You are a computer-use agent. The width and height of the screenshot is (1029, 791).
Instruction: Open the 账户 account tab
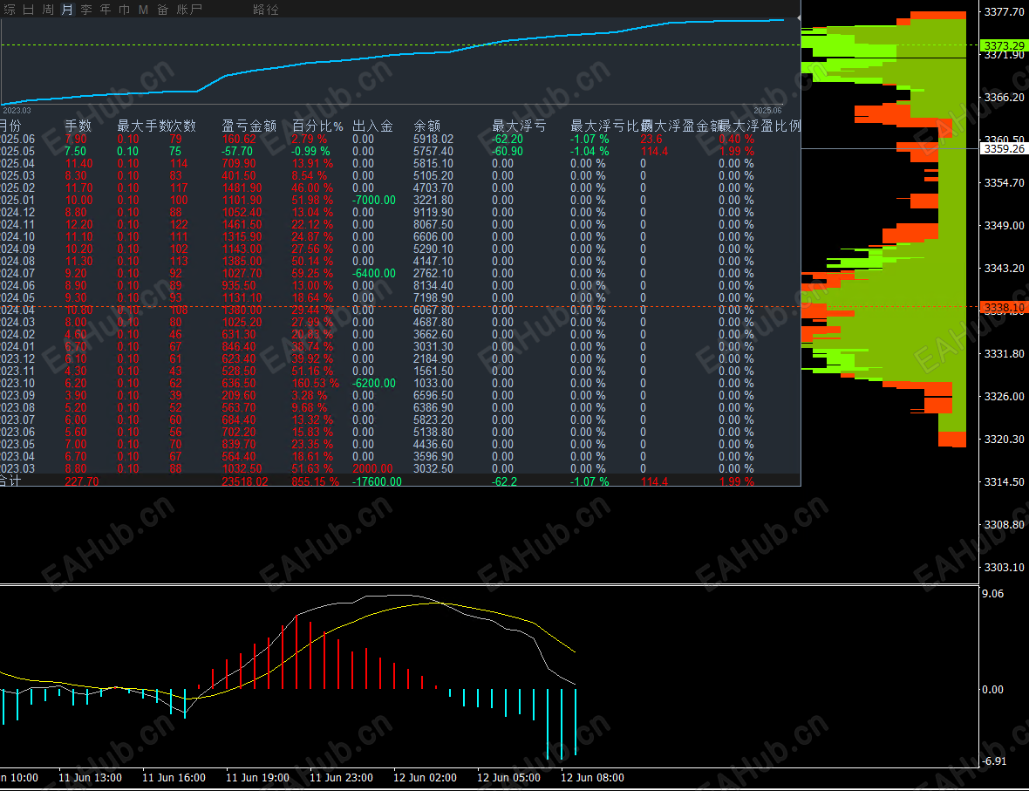189,10
